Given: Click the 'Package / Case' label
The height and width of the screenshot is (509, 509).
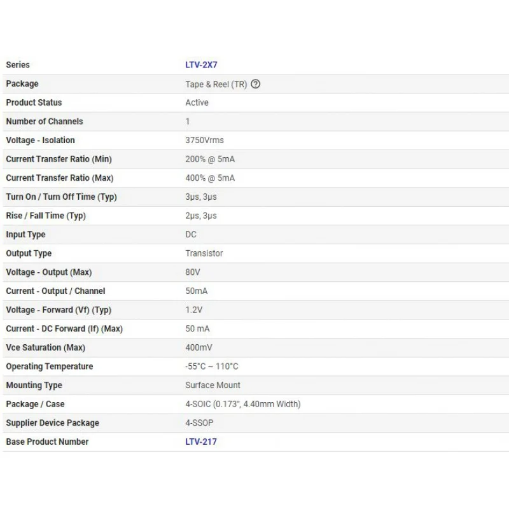Looking at the screenshot, I should tap(35, 404).
